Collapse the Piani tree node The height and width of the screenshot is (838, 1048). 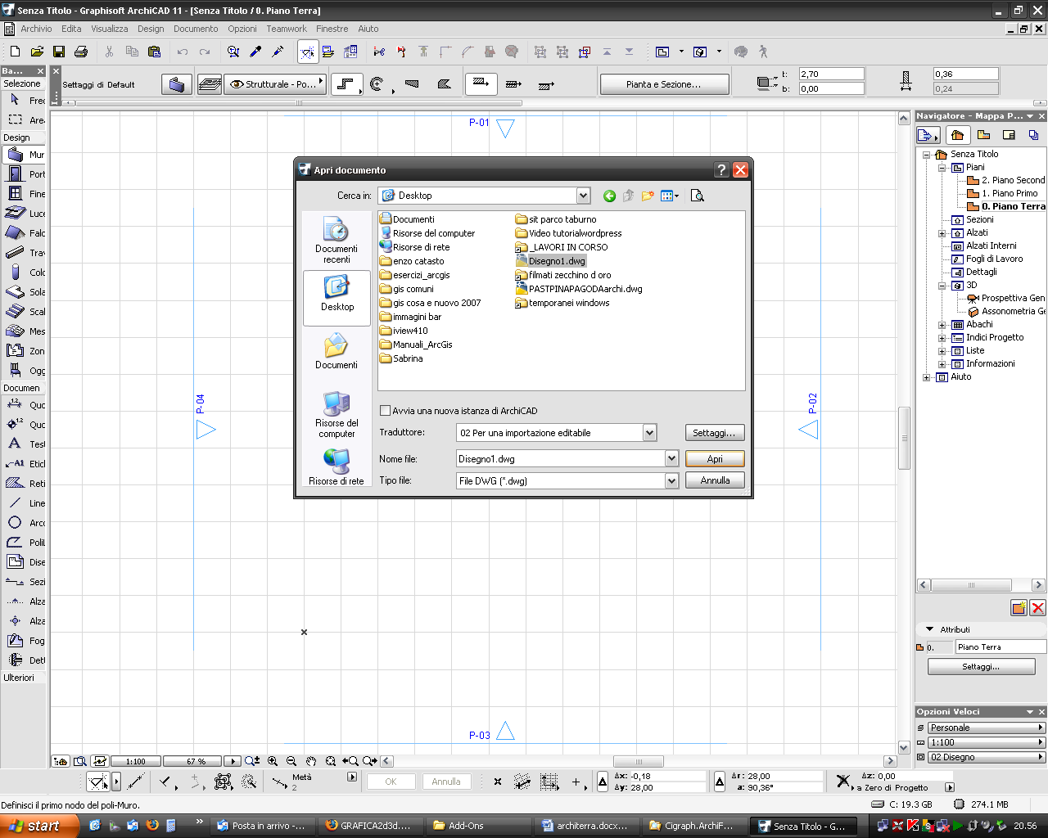pyautogui.click(x=942, y=168)
